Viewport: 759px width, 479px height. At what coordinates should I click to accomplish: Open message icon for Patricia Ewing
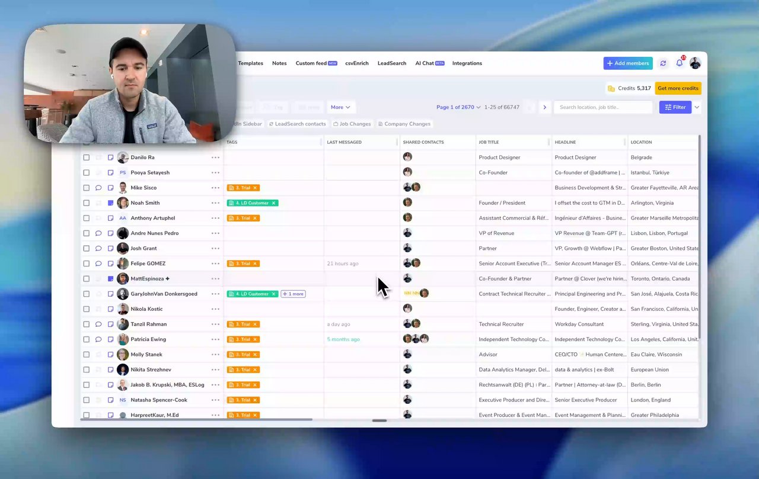coord(98,339)
